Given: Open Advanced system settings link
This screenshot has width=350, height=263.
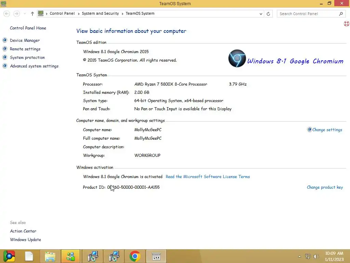Looking at the screenshot, I should [x=34, y=66].
